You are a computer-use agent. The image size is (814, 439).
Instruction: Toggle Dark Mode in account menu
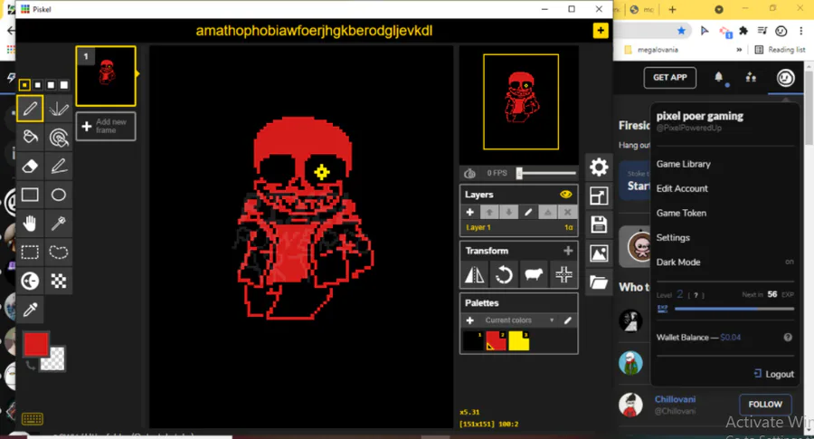coord(724,262)
